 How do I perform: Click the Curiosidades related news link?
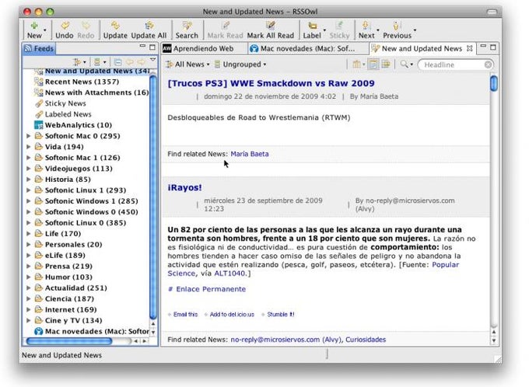366,340
